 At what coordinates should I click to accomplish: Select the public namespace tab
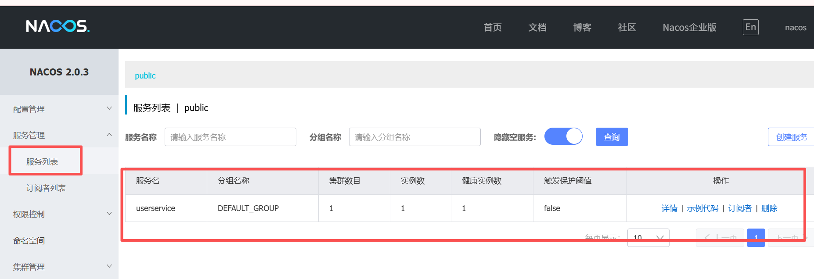click(145, 75)
